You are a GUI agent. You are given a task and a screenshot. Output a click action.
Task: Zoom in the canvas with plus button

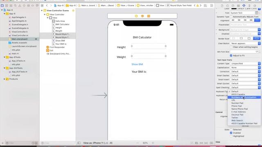point(153,143)
